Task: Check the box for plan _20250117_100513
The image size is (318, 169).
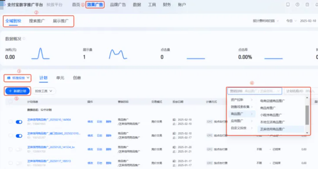Action: coord(11,163)
